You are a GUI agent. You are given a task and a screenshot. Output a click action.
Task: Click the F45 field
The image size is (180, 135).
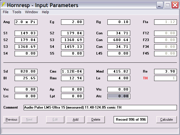click(165, 53)
